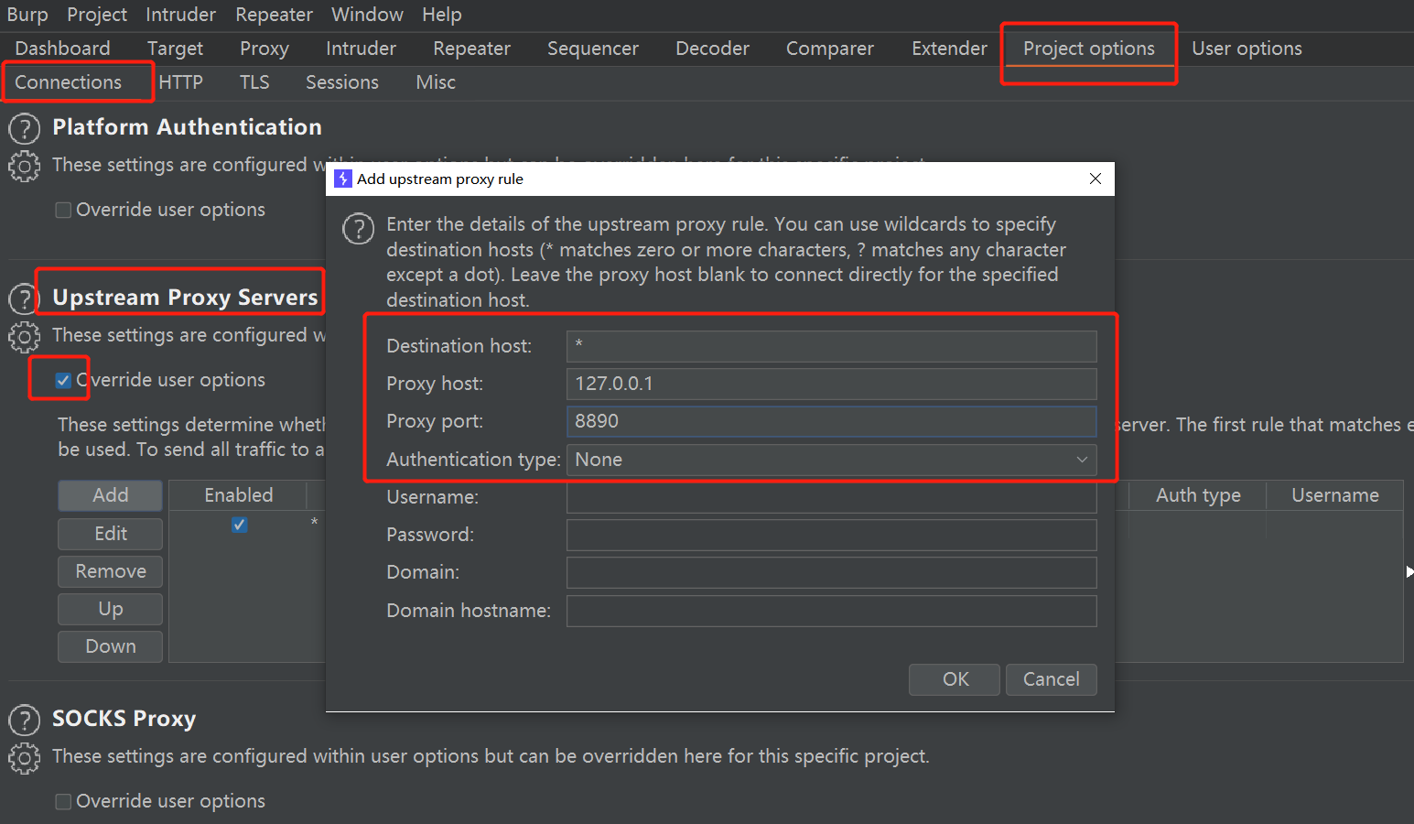Focus the Destination host field

pyautogui.click(x=832, y=346)
